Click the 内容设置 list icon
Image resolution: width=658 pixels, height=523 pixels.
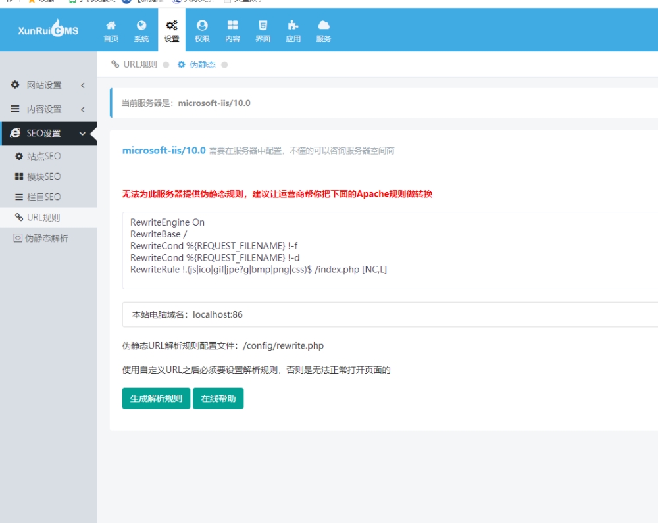click(15, 109)
